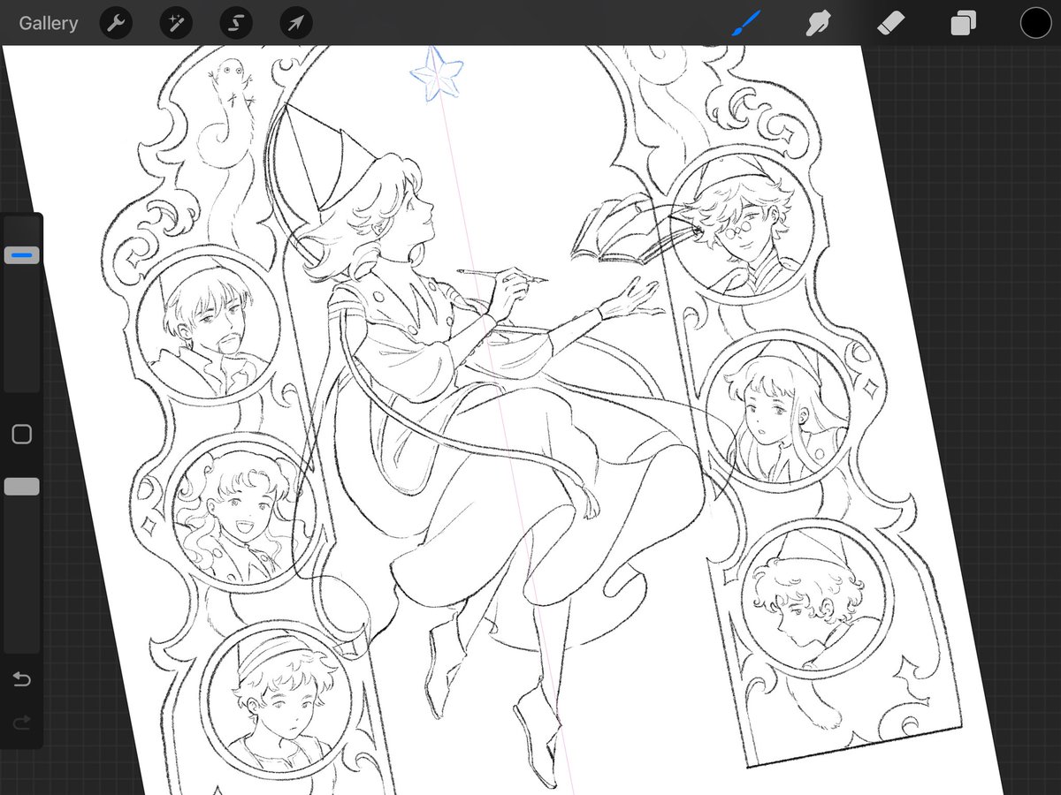Screen dimensions: 1061x795
Task: Click the brush opacity slider handle
Action: 21,487
